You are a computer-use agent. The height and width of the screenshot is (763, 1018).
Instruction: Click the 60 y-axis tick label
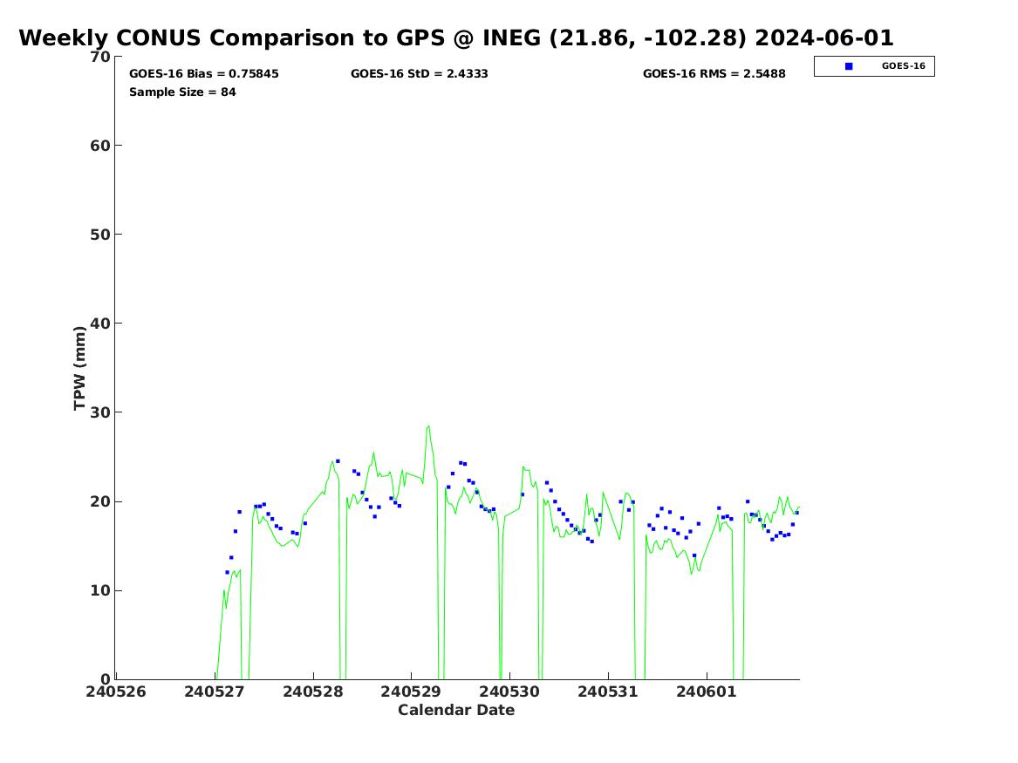[100, 146]
